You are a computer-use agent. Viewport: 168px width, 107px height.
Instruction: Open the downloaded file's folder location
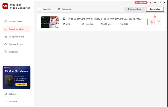tap(159, 22)
